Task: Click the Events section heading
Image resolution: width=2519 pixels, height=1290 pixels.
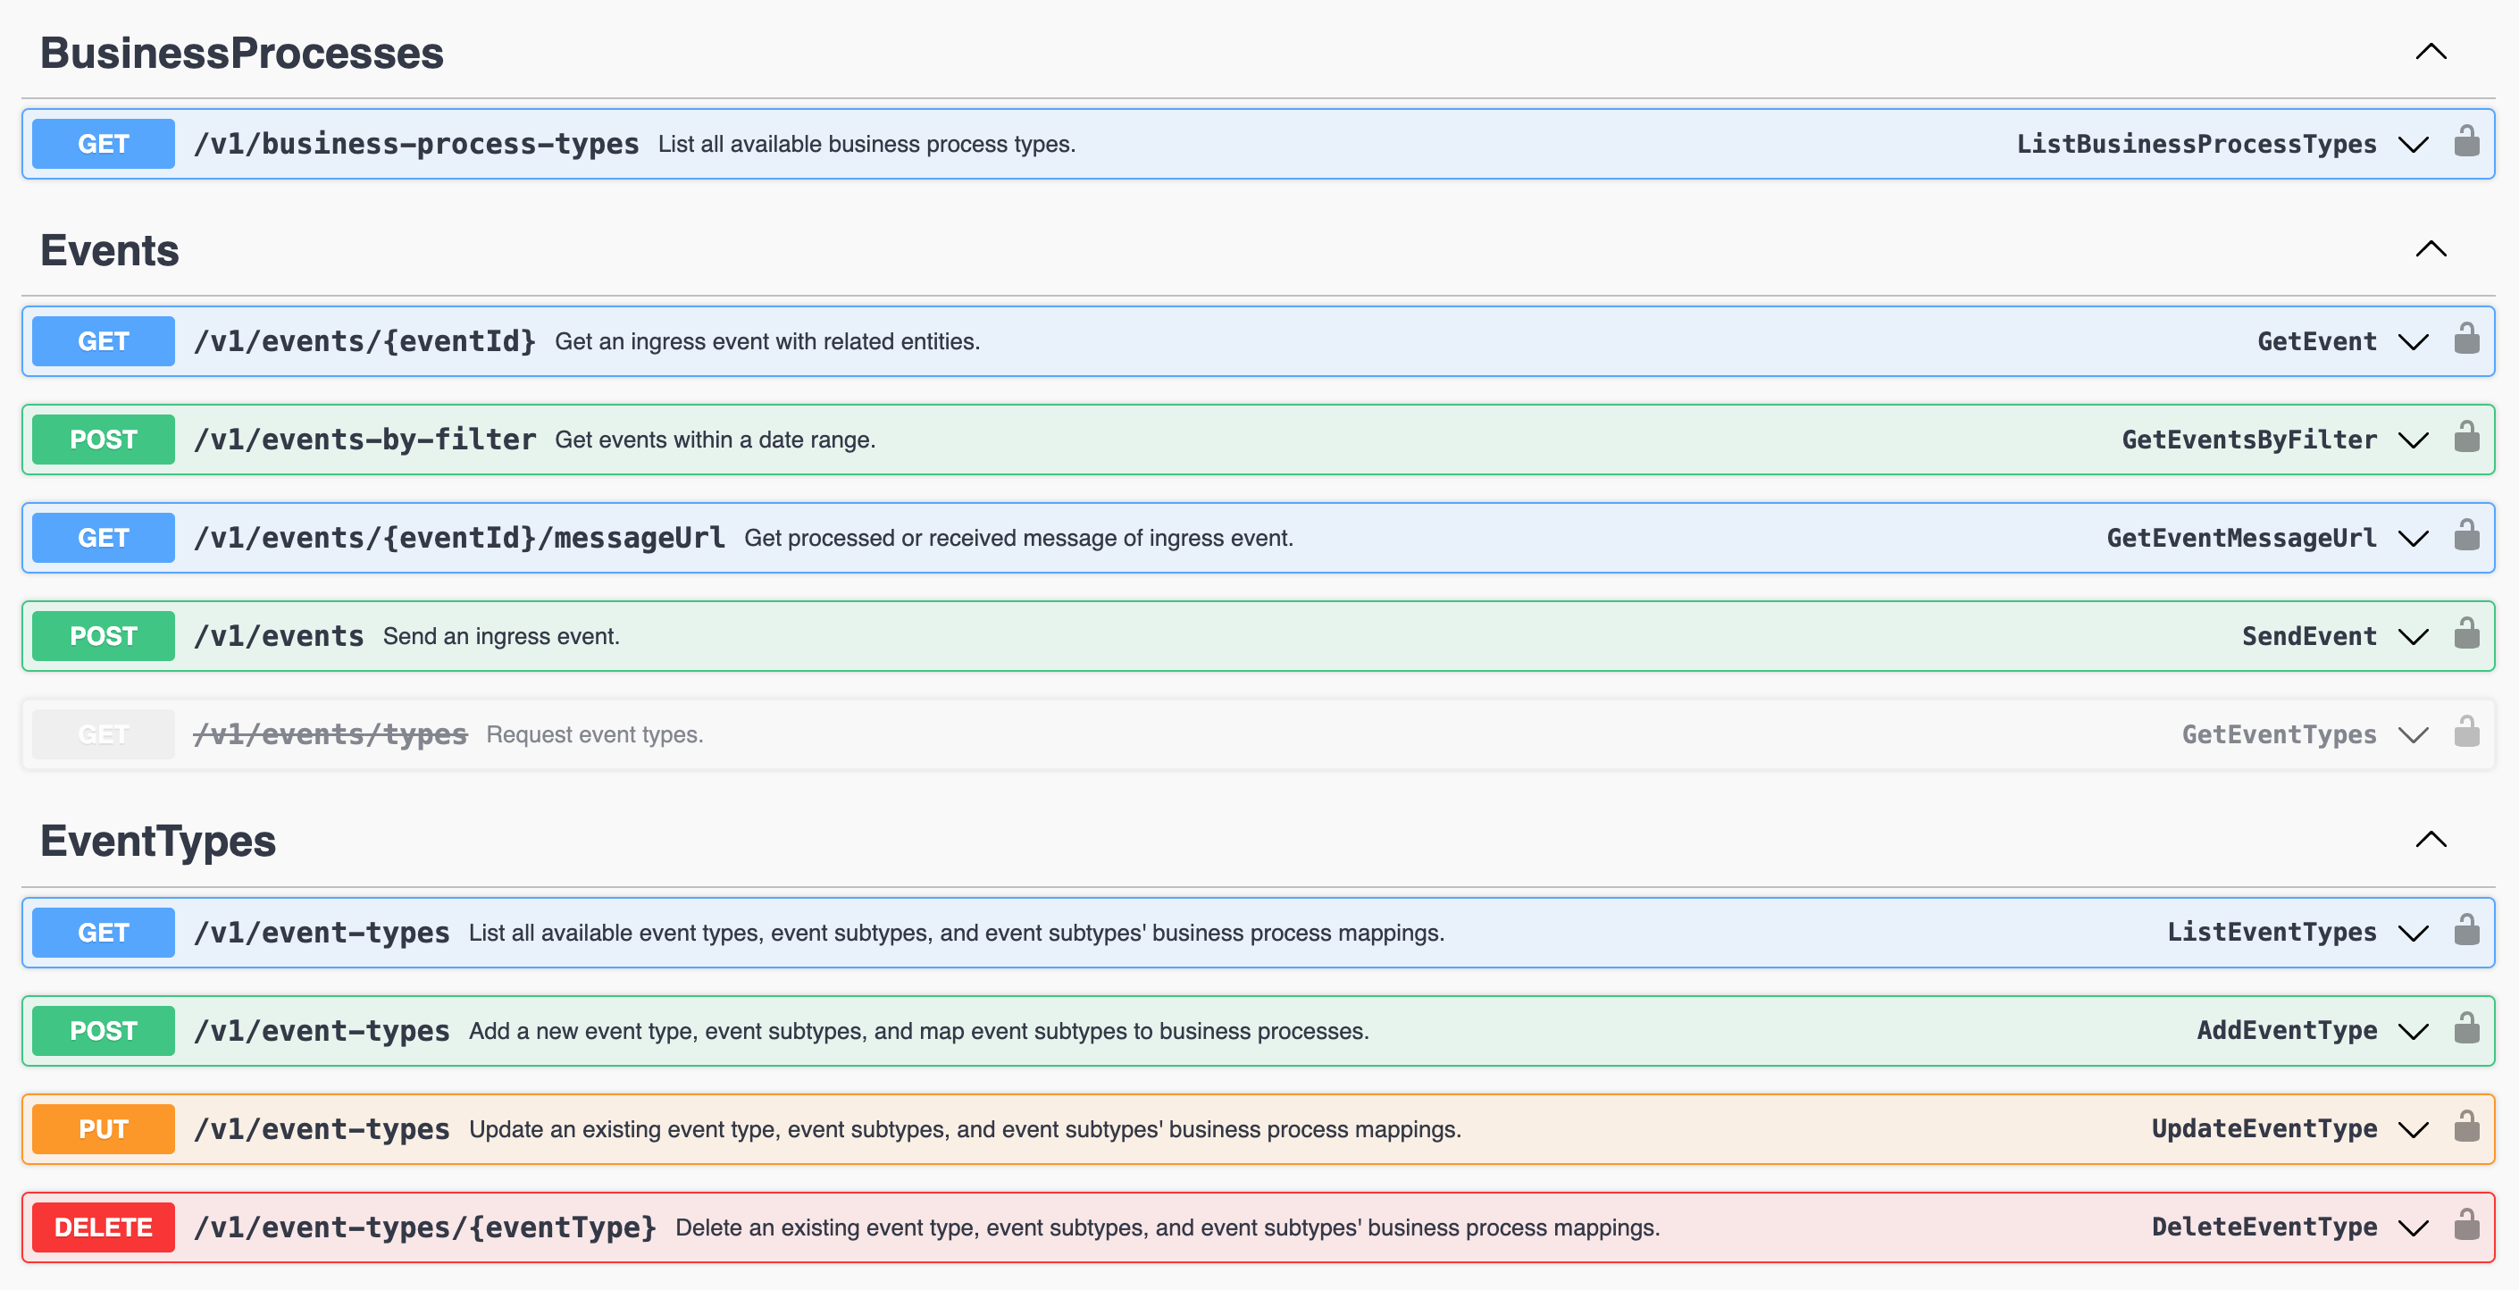Action: pyautogui.click(x=110, y=250)
